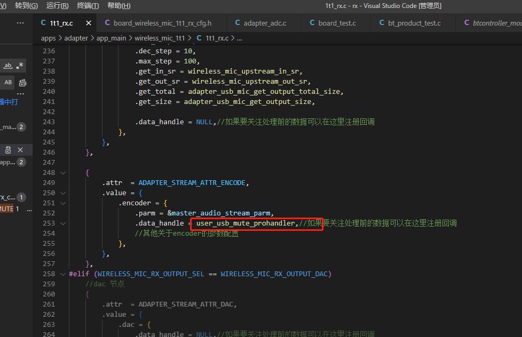Fold the code at line 253
522x337 pixels.
click(63, 223)
